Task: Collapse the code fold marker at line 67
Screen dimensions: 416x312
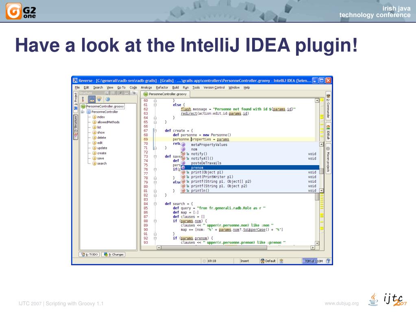Action: point(155,131)
